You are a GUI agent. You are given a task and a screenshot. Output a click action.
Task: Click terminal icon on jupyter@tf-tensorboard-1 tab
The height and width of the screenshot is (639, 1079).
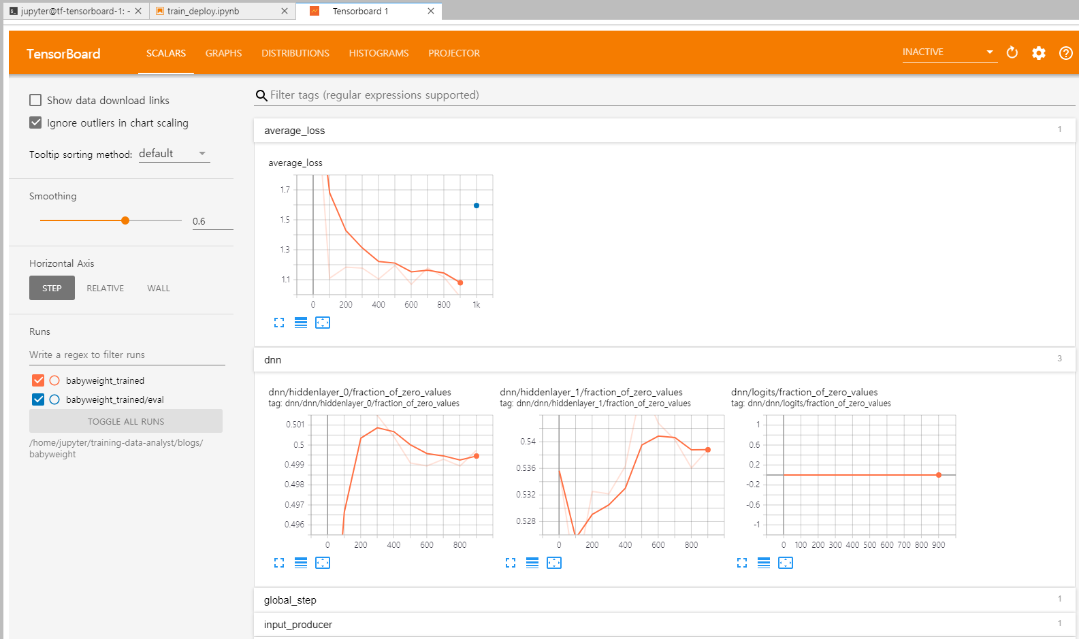click(x=14, y=11)
